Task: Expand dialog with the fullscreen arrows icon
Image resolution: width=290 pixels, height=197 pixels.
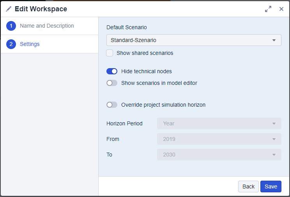Action: (x=268, y=9)
